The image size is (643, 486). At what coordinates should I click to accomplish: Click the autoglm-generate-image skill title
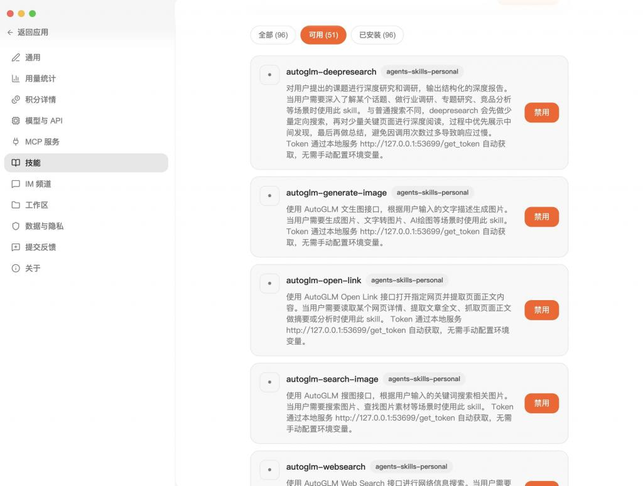click(x=337, y=193)
